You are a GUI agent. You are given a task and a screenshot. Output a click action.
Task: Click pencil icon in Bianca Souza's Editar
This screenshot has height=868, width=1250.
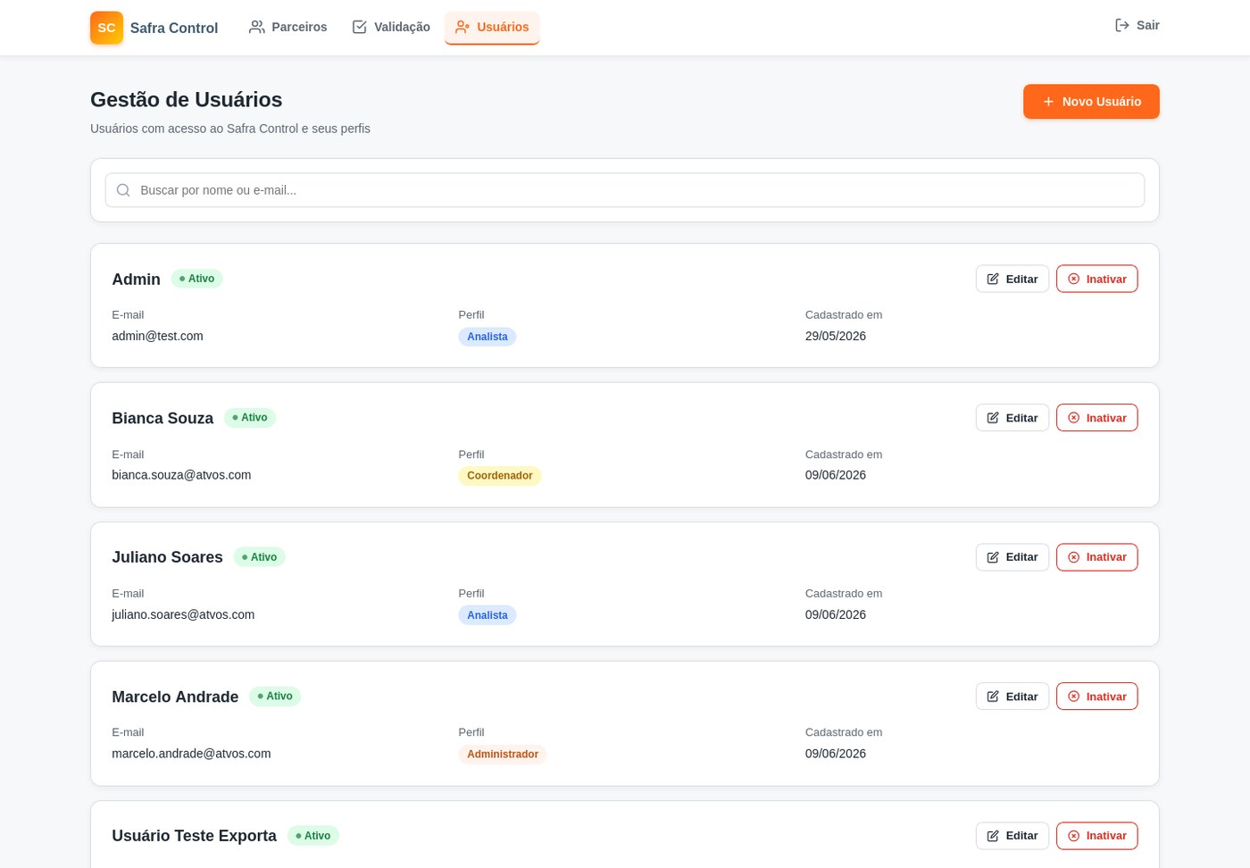pos(993,418)
